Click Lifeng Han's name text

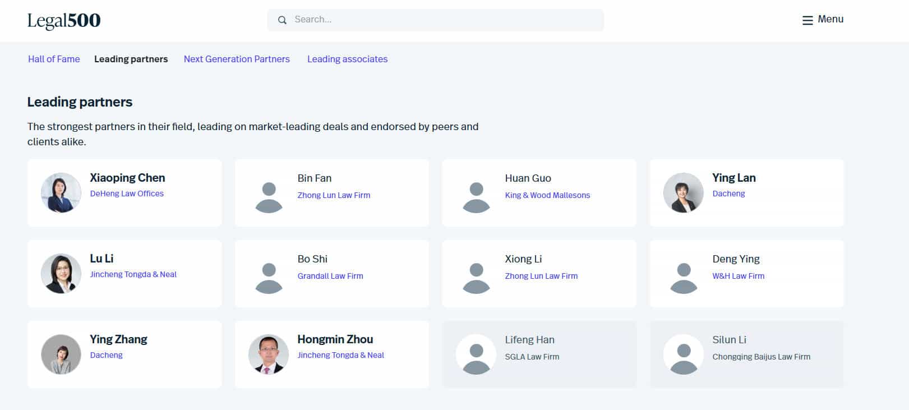(x=530, y=340)
